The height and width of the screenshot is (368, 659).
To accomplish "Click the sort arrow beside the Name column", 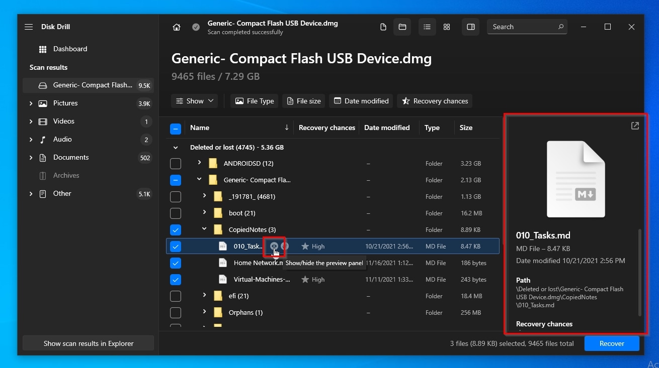I will click(x=287, y=128).
